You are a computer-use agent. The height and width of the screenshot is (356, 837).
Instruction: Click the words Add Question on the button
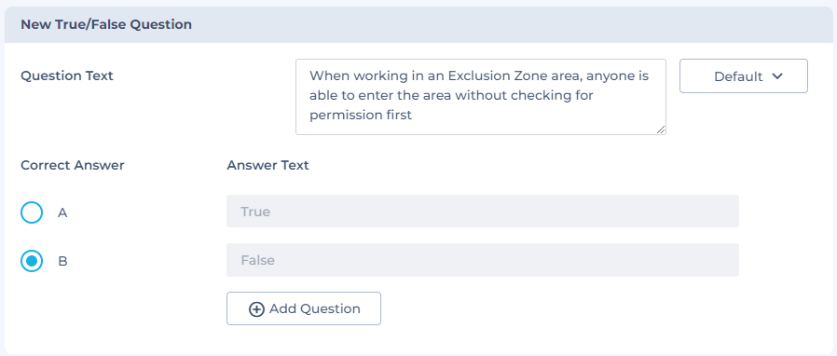point(315,308)
